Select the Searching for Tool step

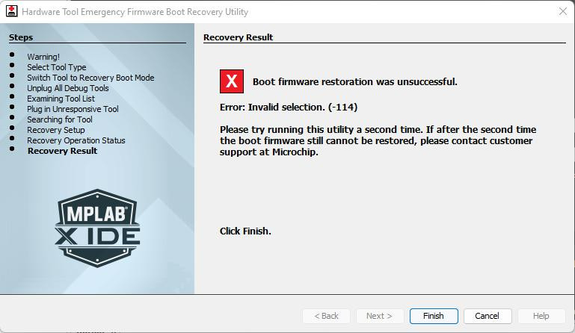pos(60,119)
